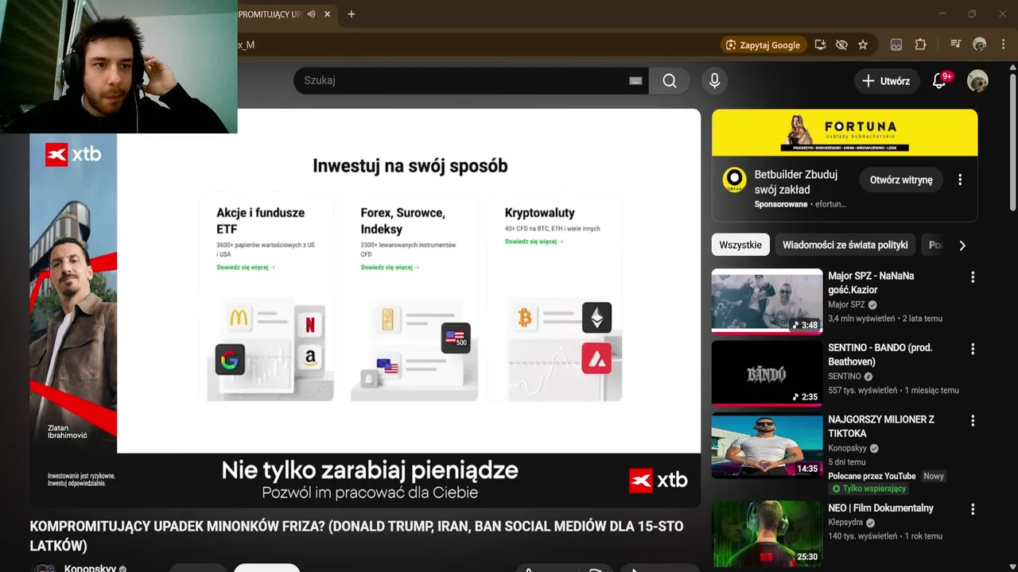Image resolution: width=1018 pixels, height=572 pixels.
Task: Click the Utwórz create button
Action: (x=887, y=81)
